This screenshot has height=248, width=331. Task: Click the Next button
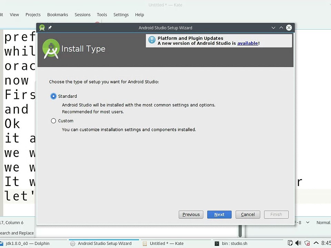pos(219,215)
